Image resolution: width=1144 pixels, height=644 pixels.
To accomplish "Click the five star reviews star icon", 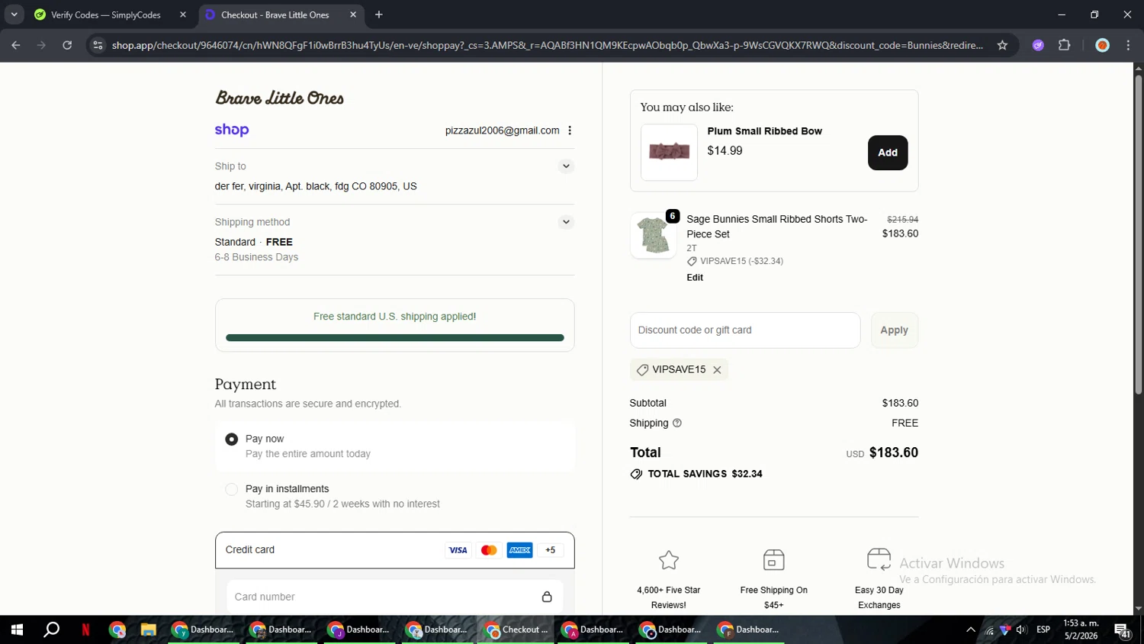I will [x=669, y=560].
